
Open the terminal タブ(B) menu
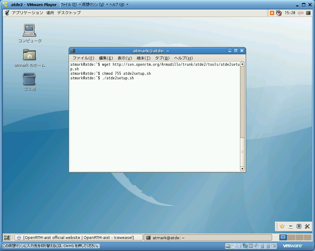(162, 58)
